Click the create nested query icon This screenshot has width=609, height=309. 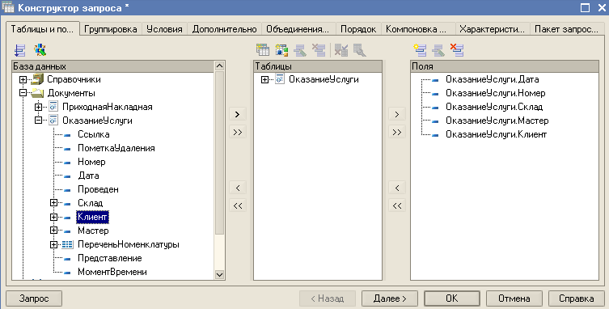pyautogui.click(x=282, y=50)
